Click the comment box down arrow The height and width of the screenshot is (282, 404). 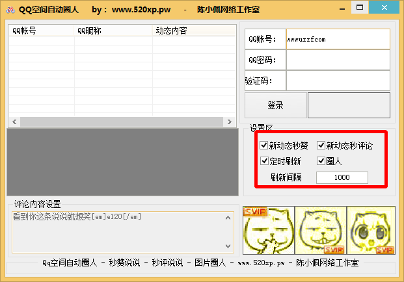click(228, 246)
